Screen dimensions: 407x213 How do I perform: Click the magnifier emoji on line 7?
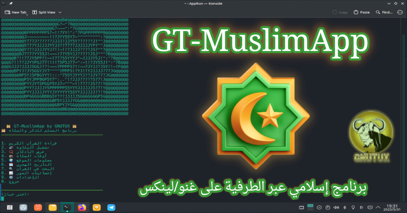11,169
